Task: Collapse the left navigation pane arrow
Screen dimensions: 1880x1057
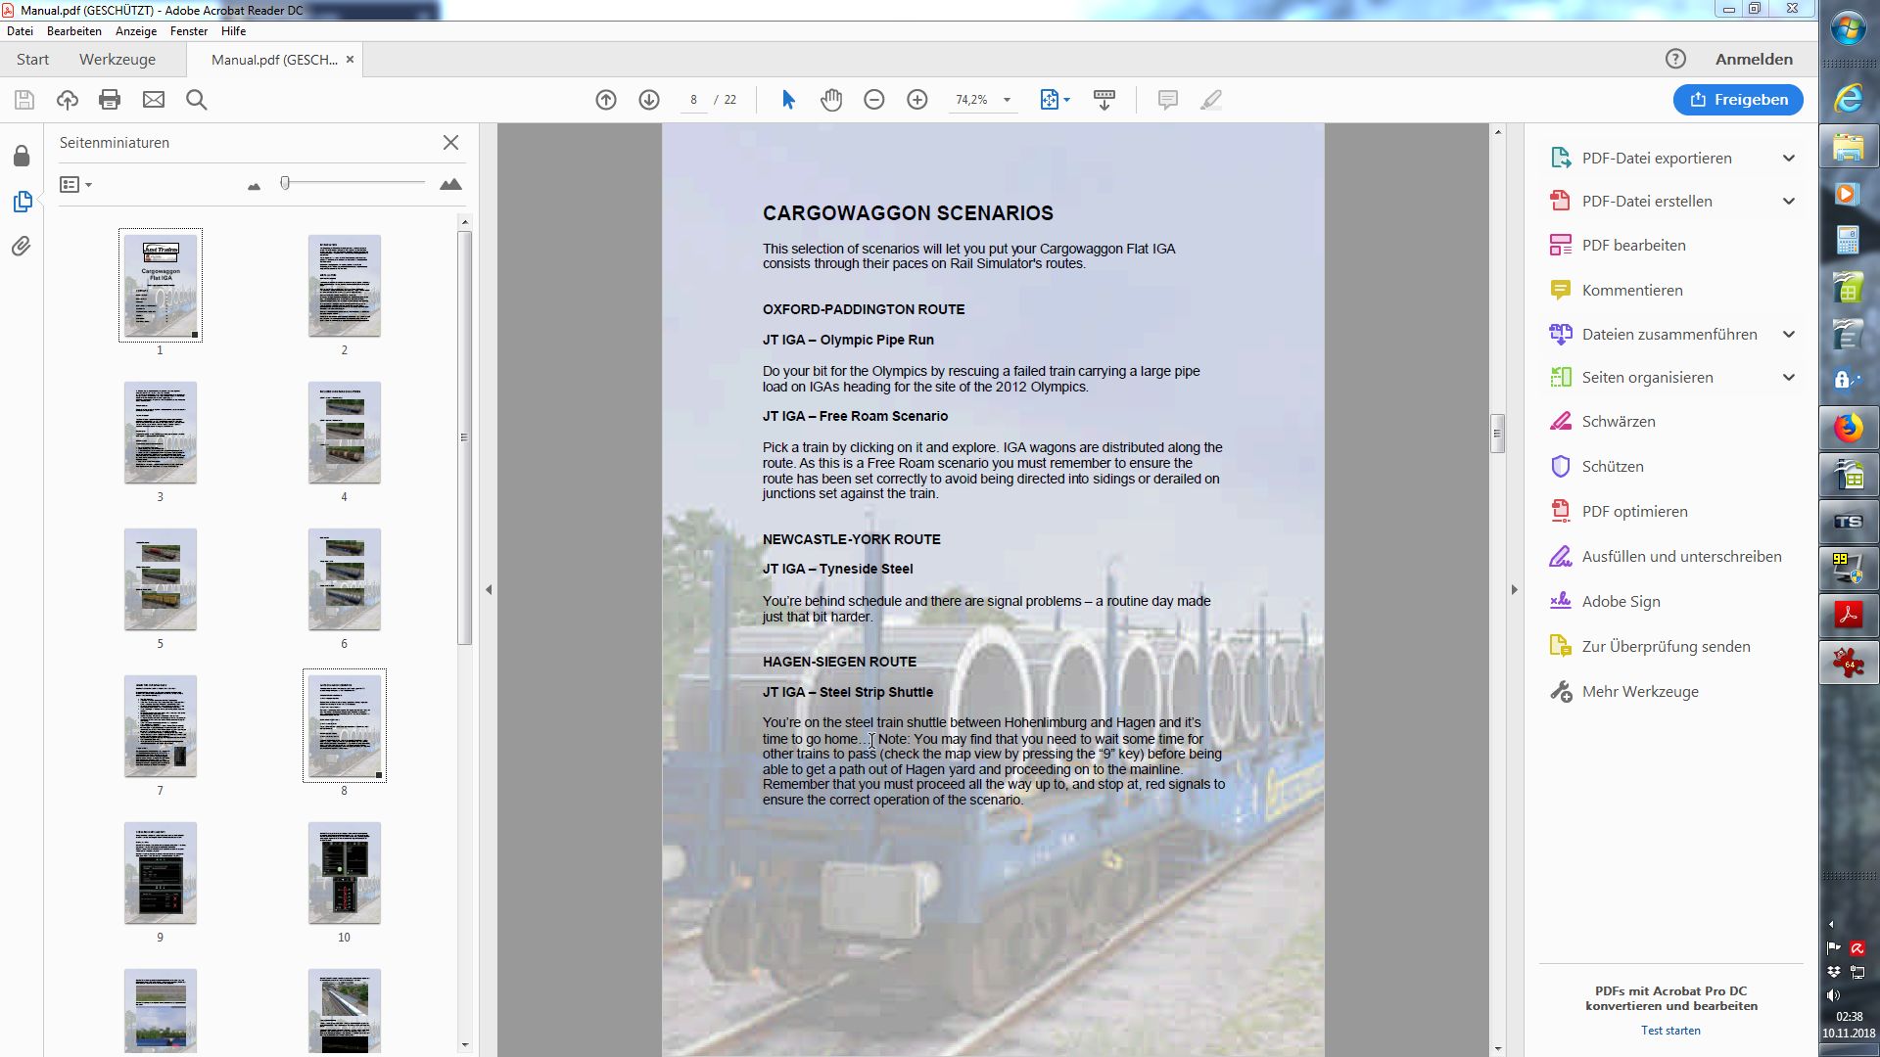Action: [489, 589]
